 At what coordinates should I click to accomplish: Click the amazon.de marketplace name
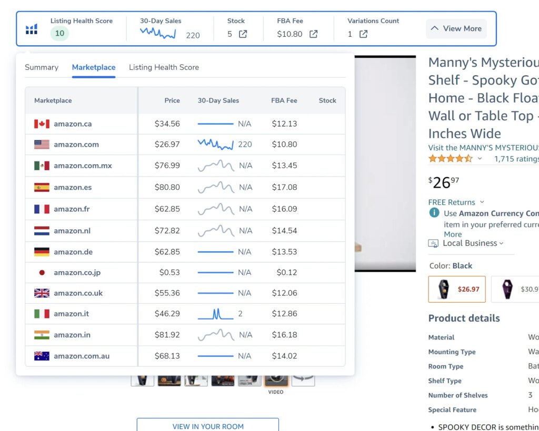(73, 252)
